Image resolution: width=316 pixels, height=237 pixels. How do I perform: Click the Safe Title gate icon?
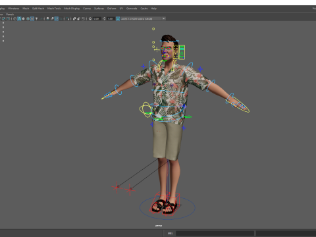(8, 18)
